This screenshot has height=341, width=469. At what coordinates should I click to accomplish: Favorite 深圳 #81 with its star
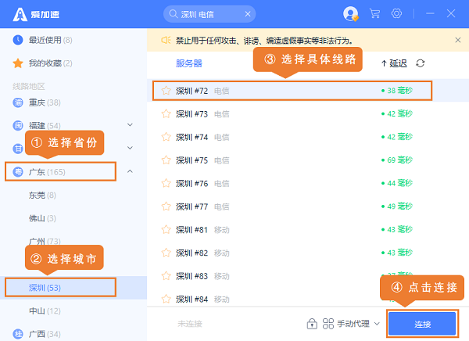click(166, 230)
